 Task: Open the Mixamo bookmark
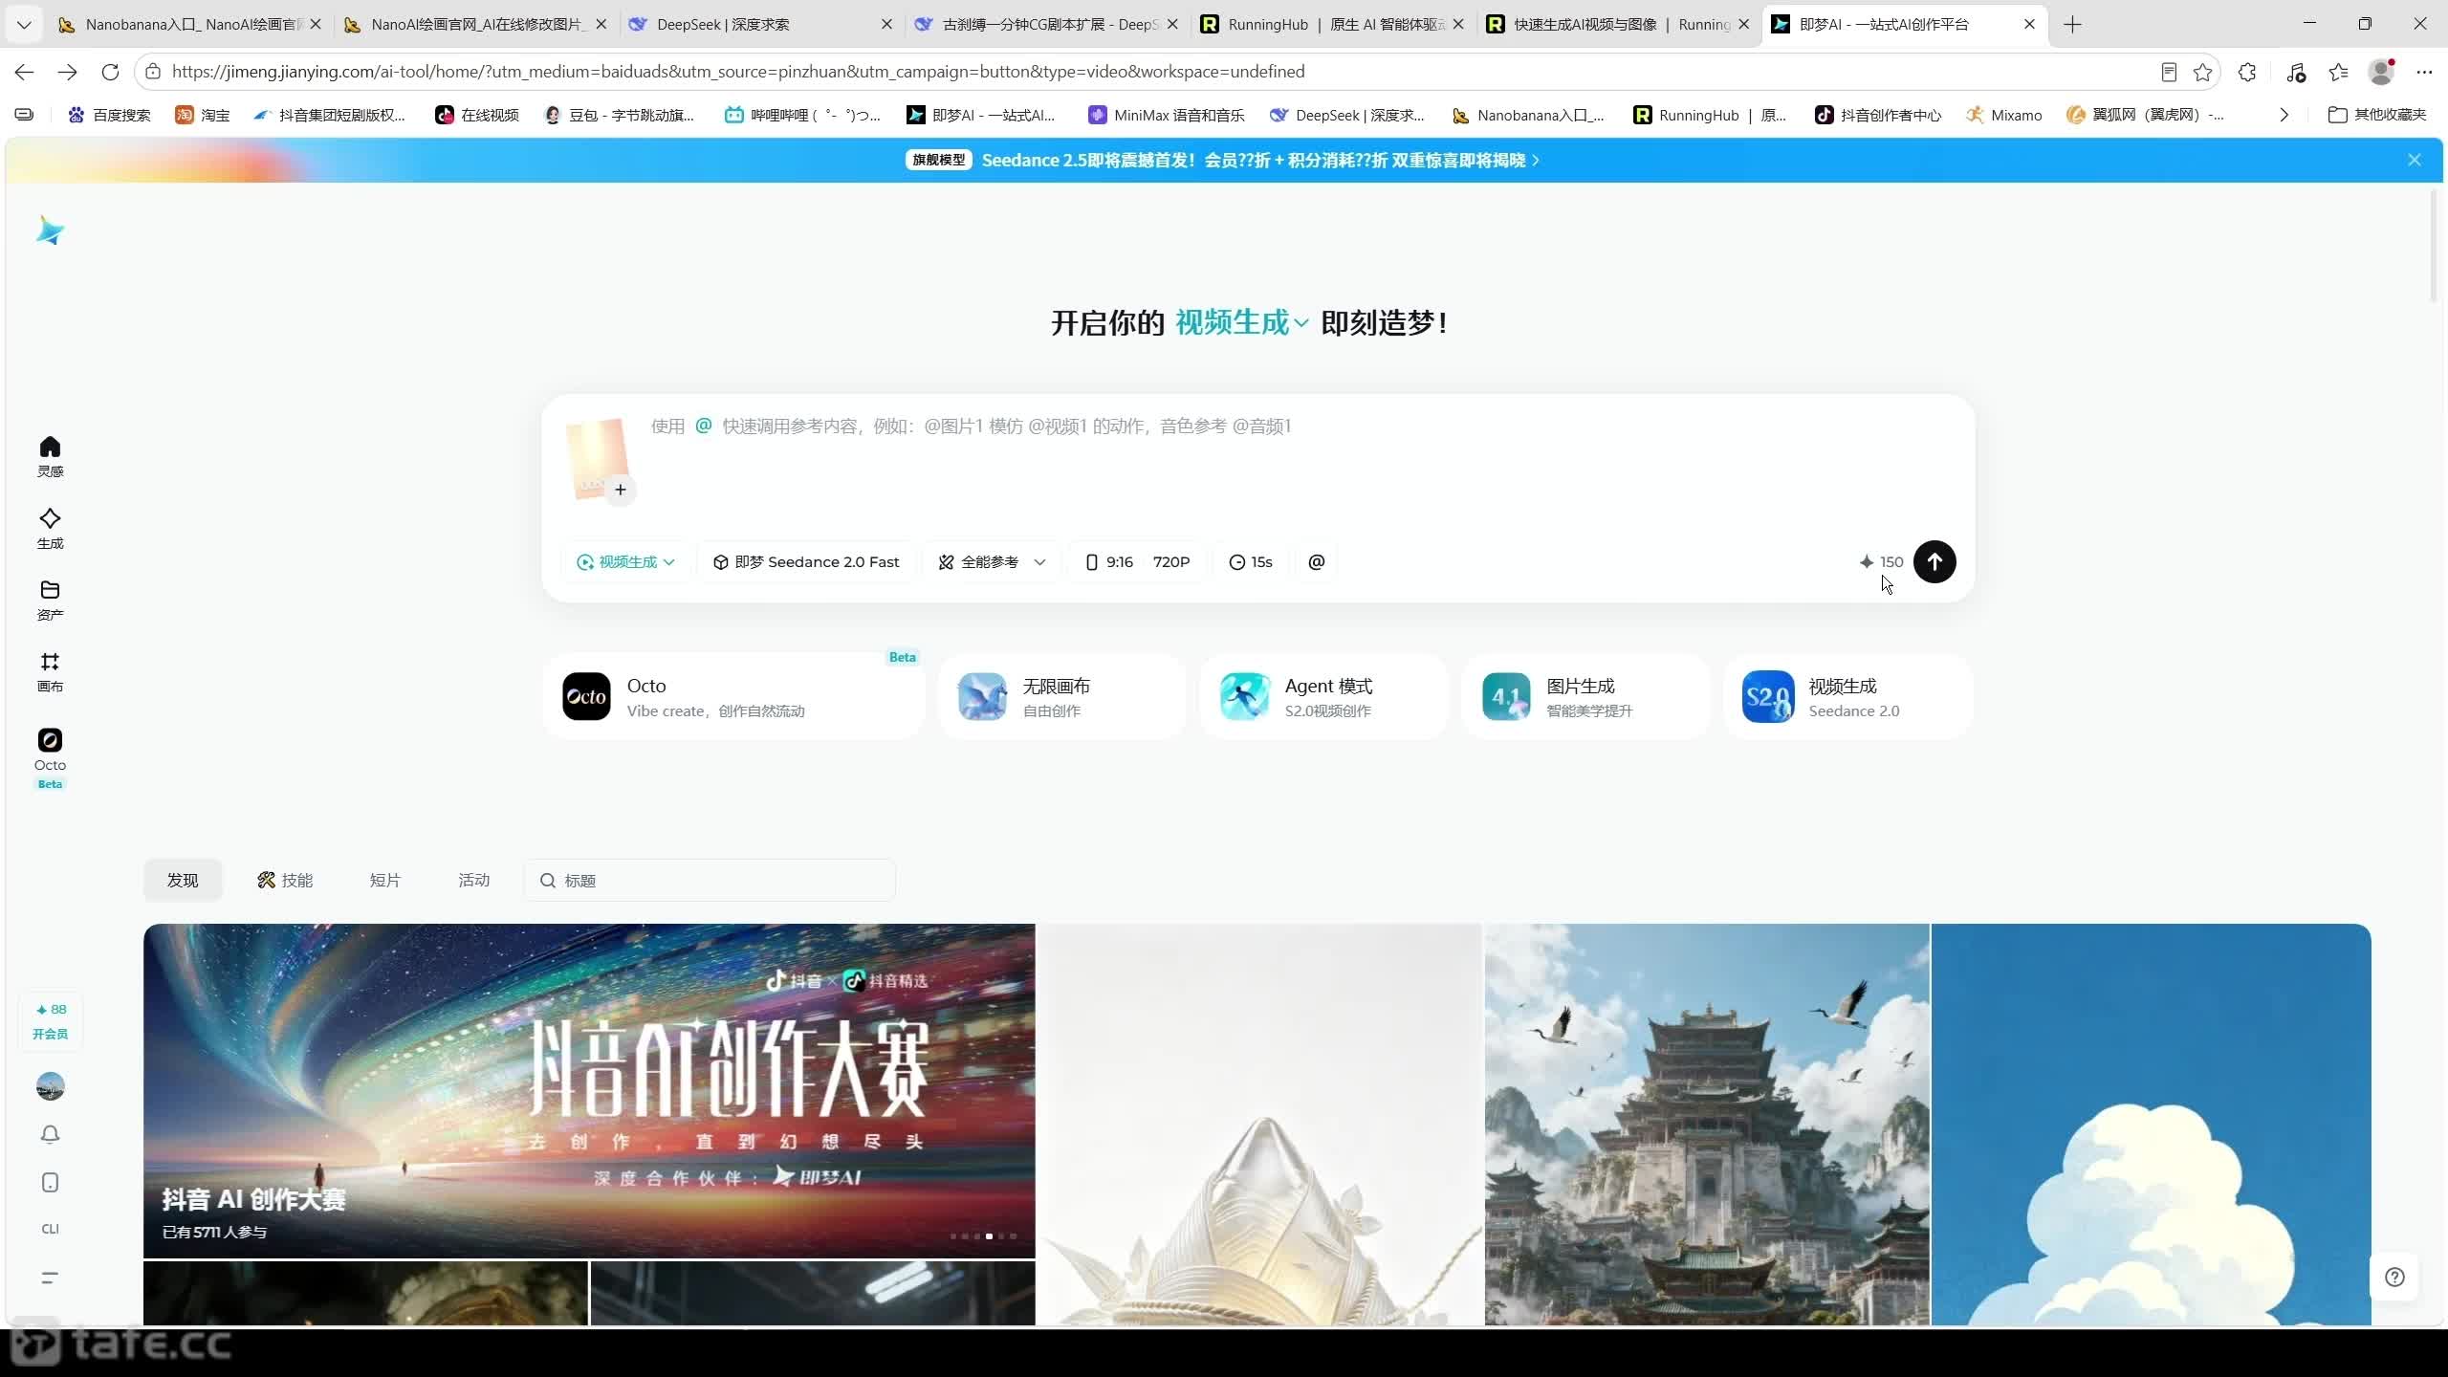(2003, 115)
